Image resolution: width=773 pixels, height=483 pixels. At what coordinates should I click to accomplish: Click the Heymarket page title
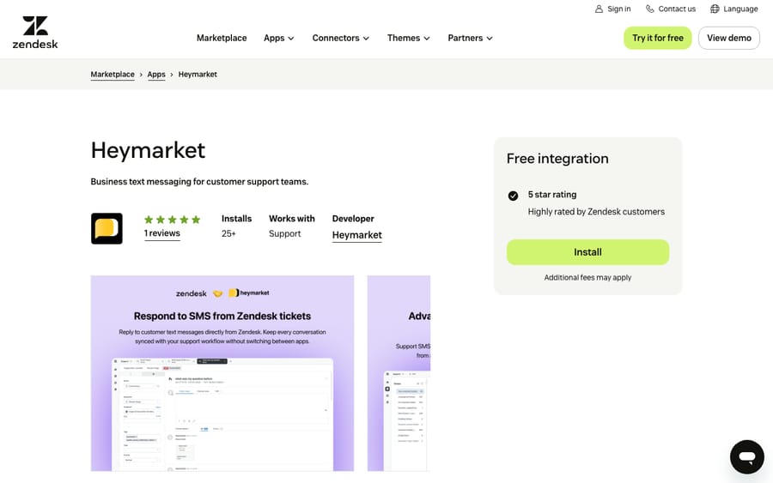pos(148,150)
